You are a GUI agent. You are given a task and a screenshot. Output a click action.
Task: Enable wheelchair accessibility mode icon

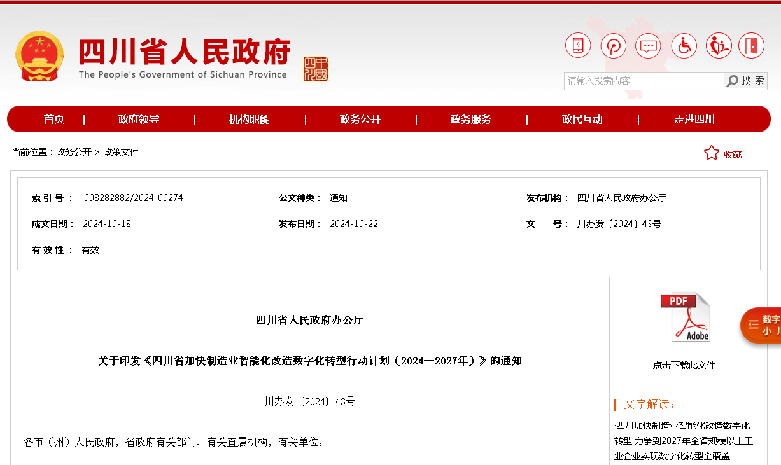684,46
